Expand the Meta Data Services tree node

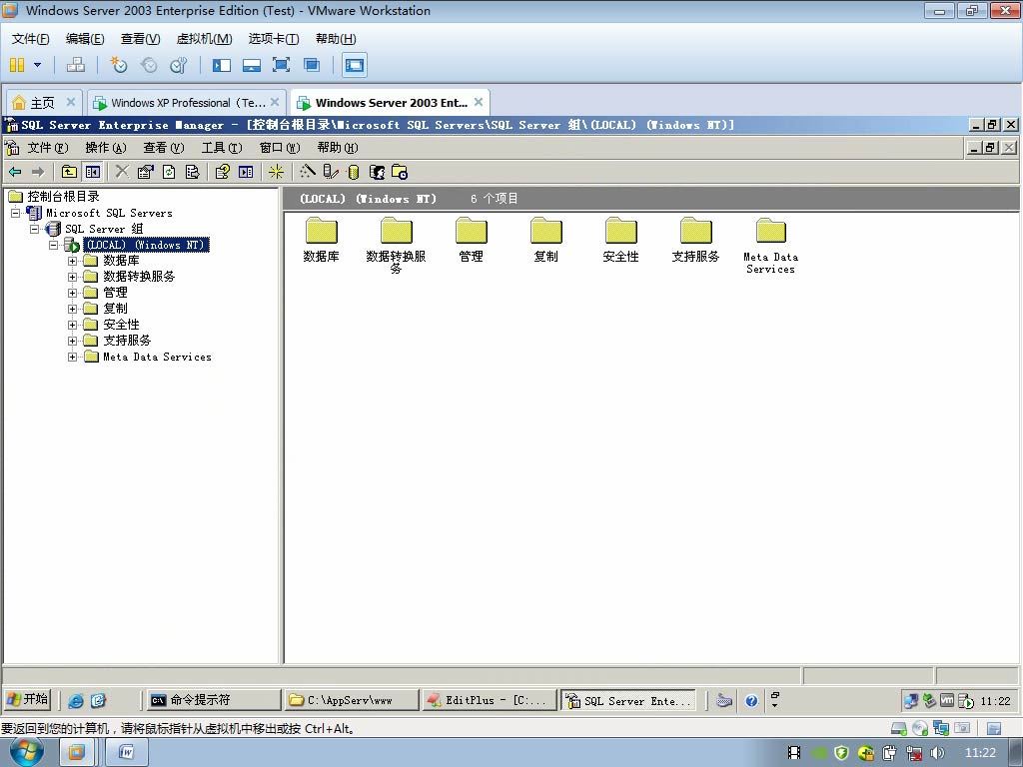(72, 357)
